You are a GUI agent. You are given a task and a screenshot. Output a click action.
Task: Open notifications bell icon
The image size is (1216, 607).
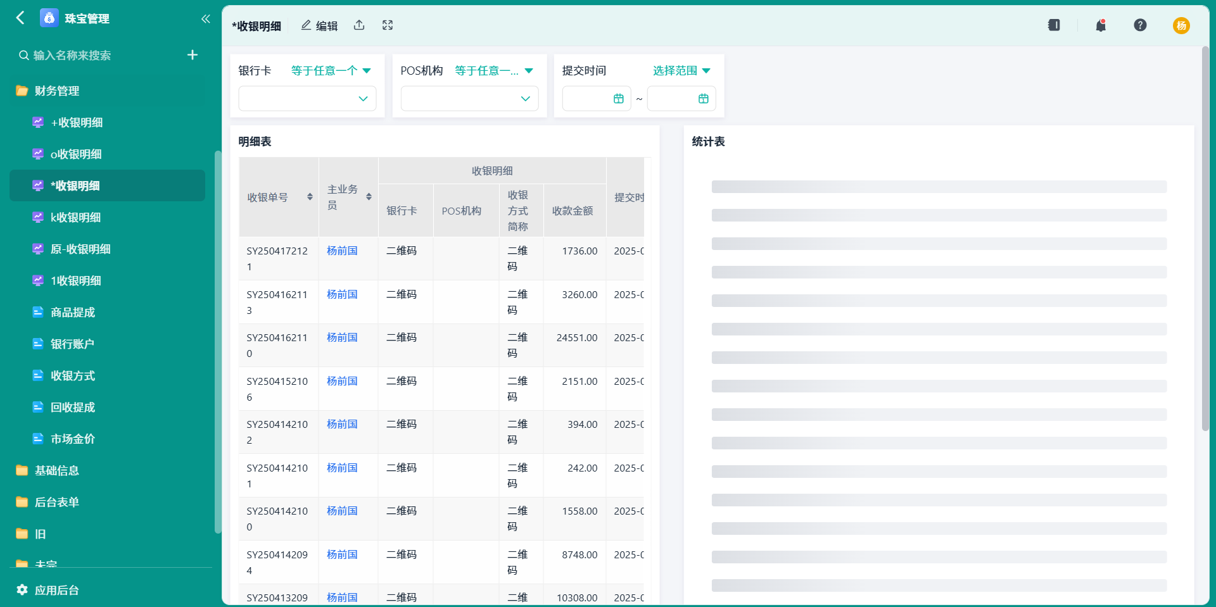point(1101,25)
